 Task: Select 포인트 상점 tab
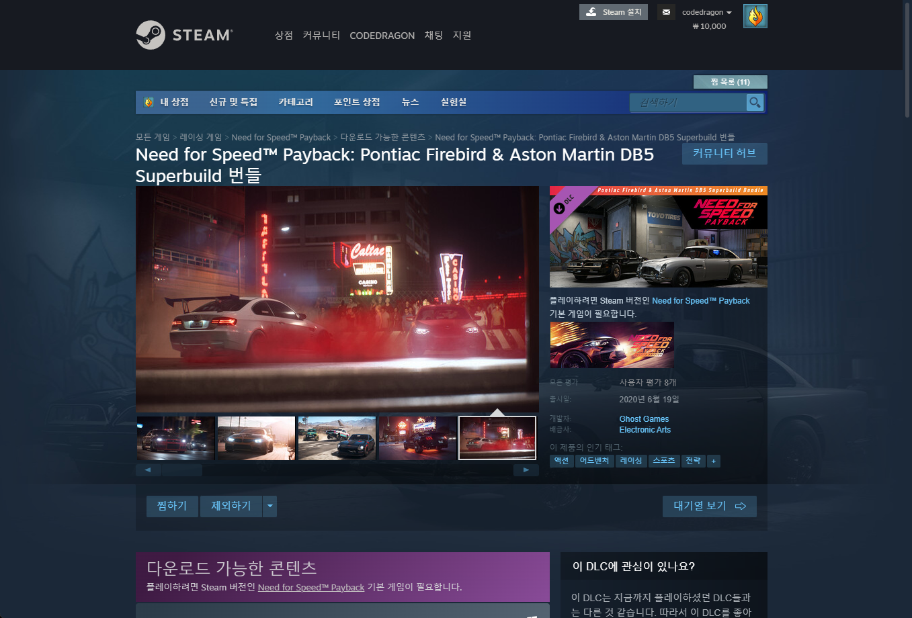(x=357, y=102)
